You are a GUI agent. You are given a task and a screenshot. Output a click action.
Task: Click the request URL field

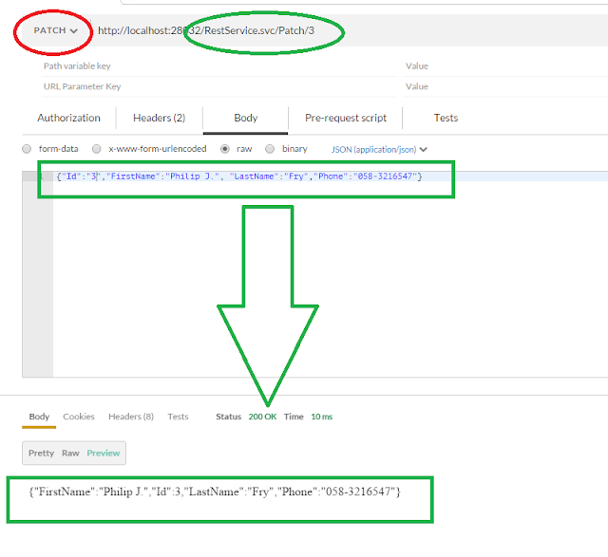(x=349, y=30)
